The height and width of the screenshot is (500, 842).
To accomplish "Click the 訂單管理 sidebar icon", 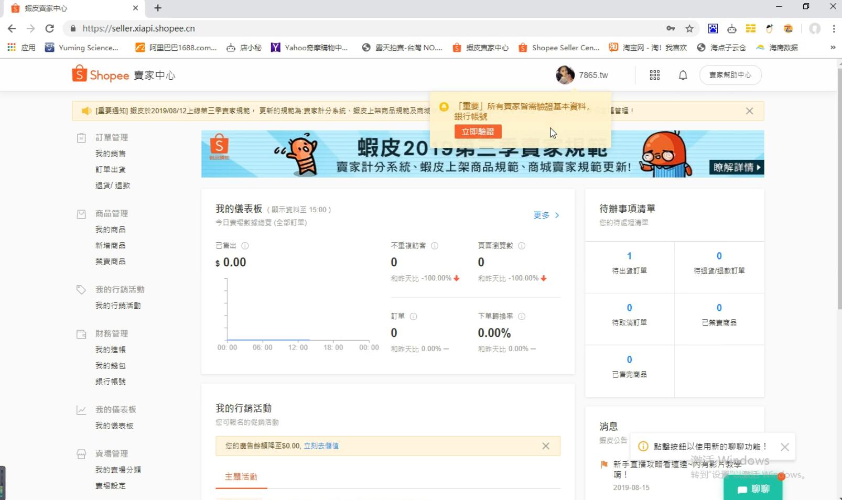I will (x=81, y=138).
